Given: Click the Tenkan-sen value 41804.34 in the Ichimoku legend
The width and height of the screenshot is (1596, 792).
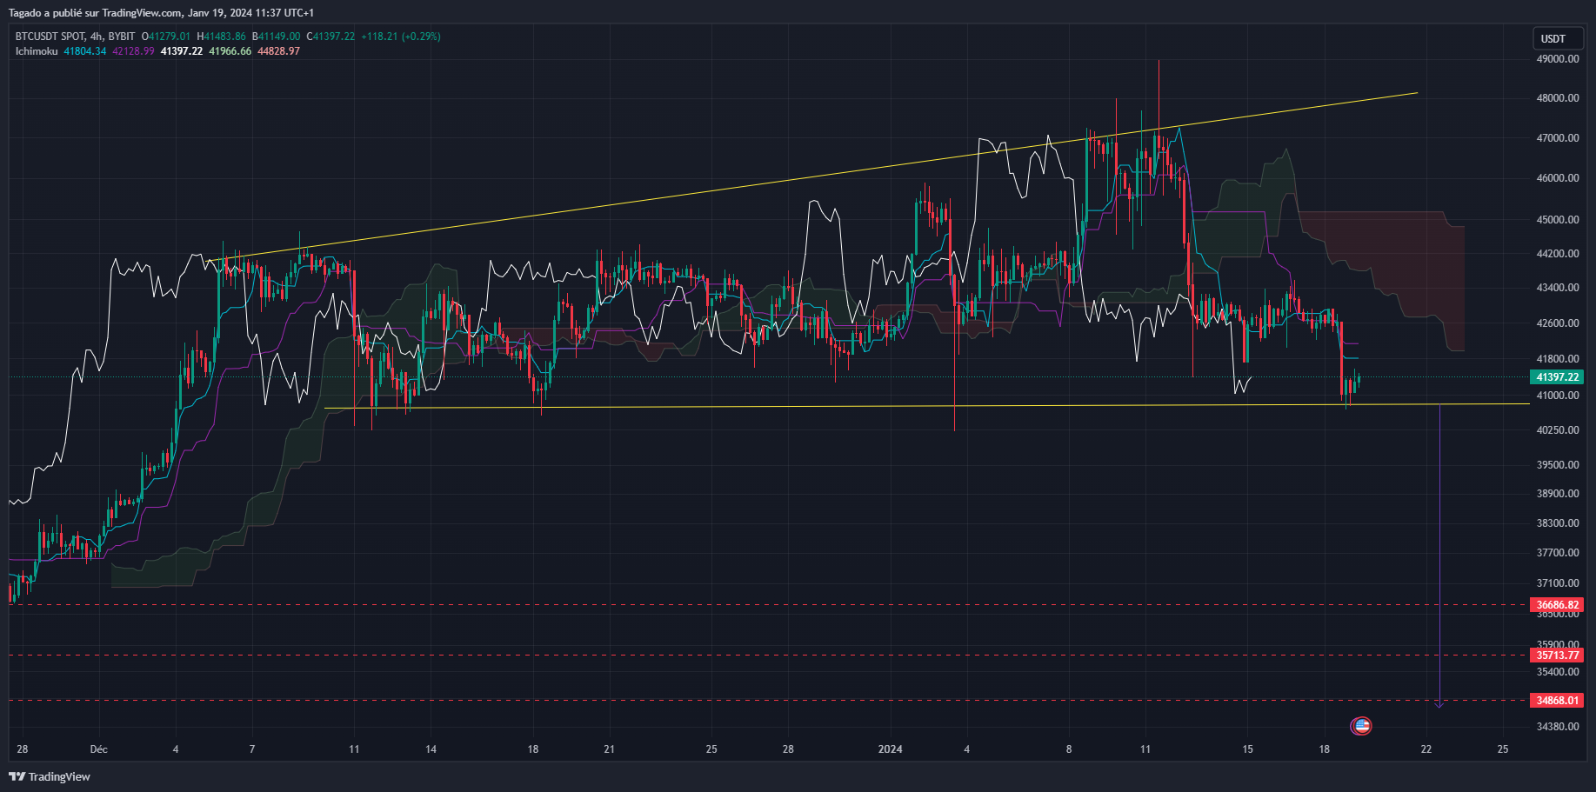Looking at the screenshot, I should point(84,52).
